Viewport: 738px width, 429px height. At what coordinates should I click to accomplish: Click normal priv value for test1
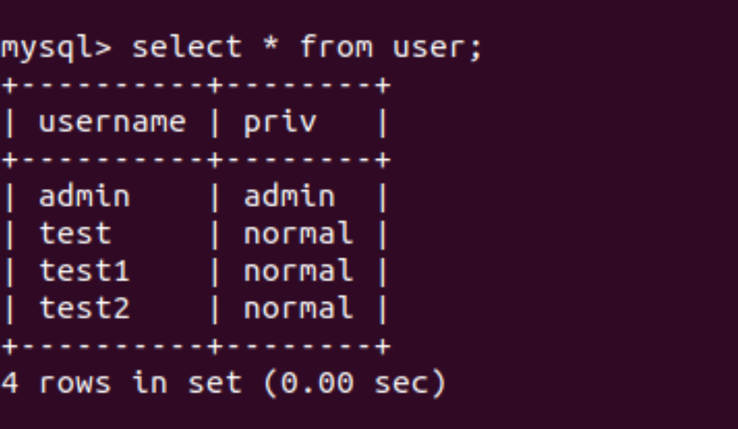point(298,271)
